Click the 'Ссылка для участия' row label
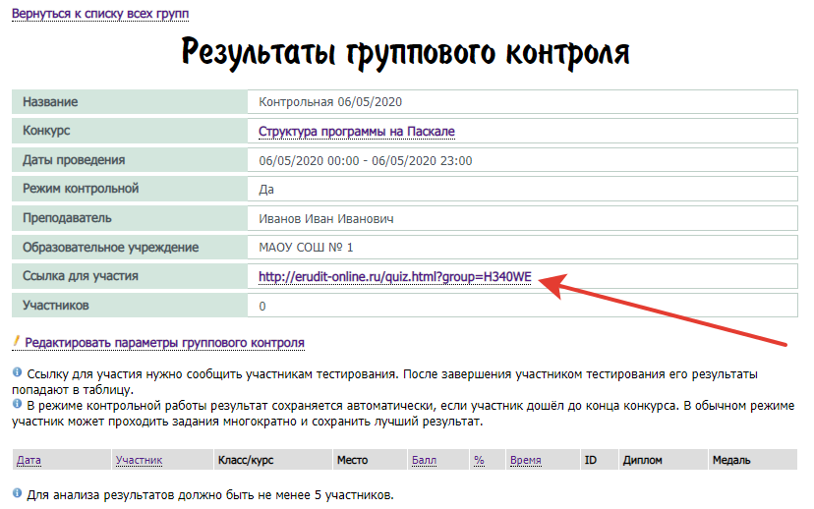The width and height of the screenshot is (814, 509). point(81,276)
